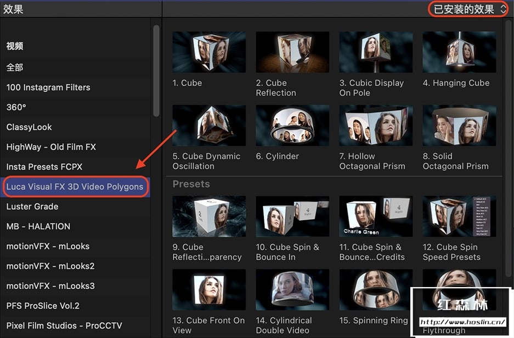
Task: Select the 1. Cube effect thumbnail
Action: (x=209, y=52)
